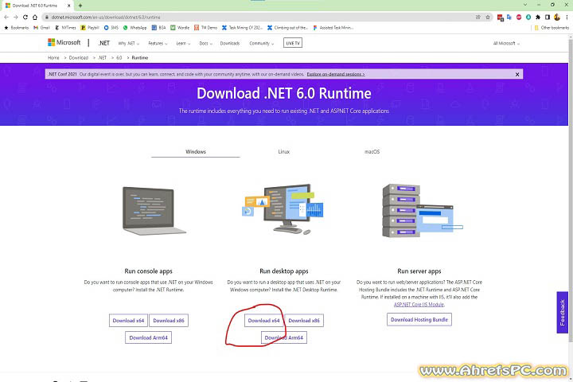Download Arm64 under Run console apps
Image resolution: width=573 pixels, height=382 pixels.
coord(148,337)
